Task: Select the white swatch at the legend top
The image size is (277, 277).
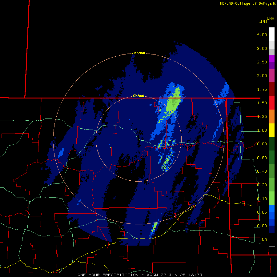Action: coord(272,34)
